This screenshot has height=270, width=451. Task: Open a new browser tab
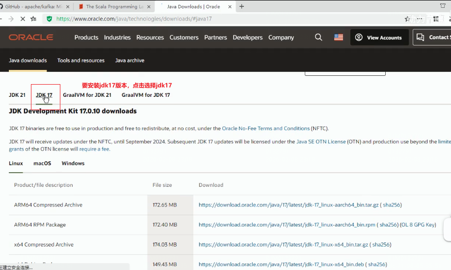coord(241,6)
